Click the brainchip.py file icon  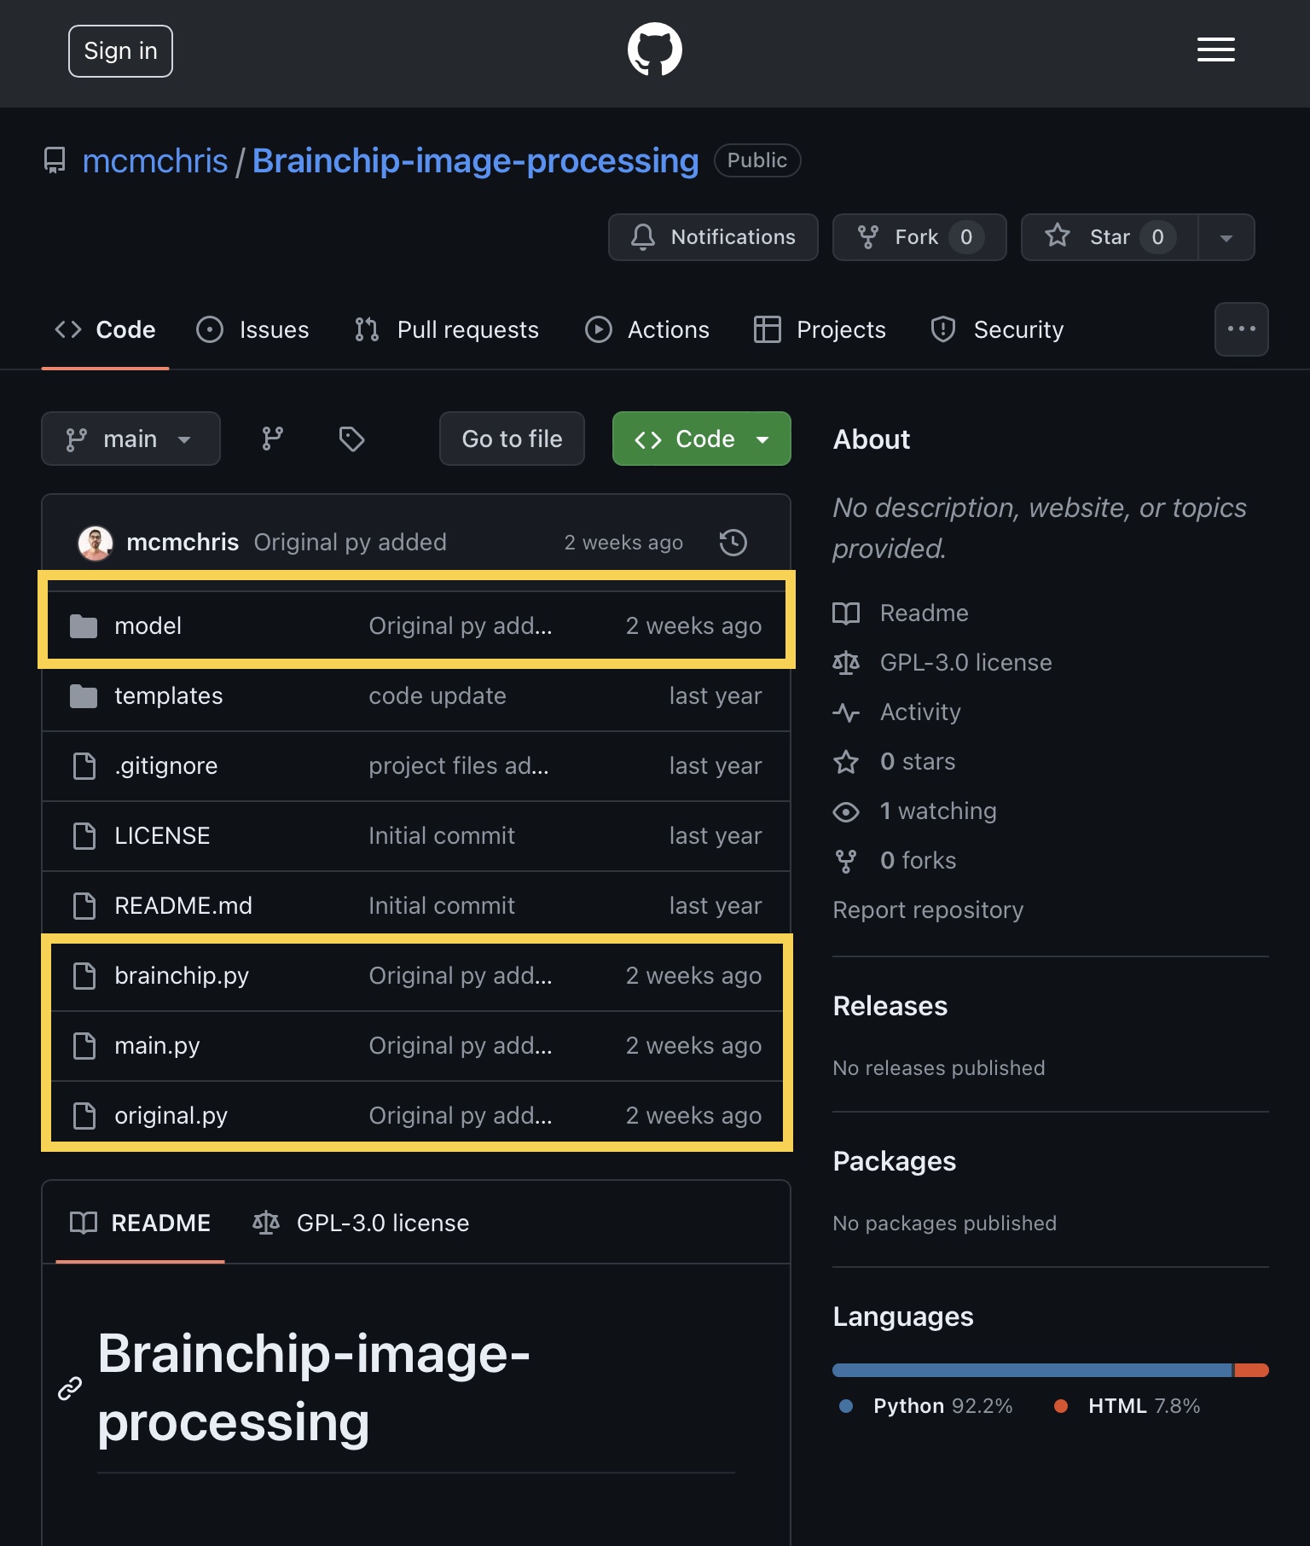[x=84, y=976]
